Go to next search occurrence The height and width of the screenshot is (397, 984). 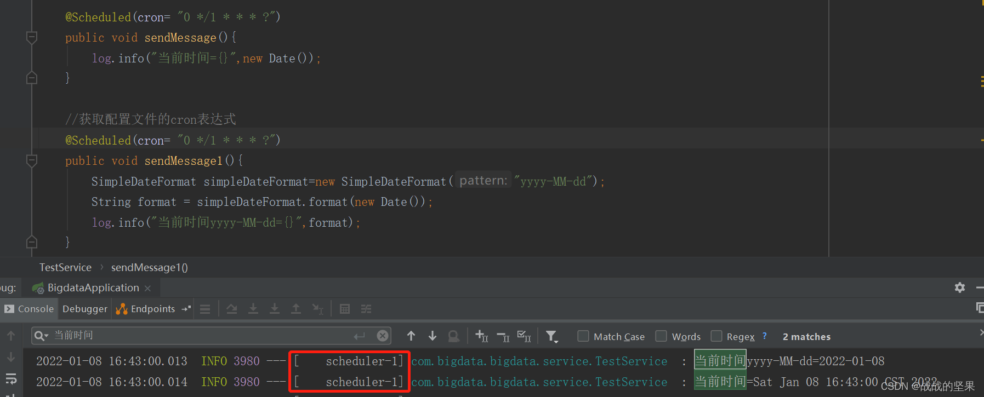click(433, 336)
